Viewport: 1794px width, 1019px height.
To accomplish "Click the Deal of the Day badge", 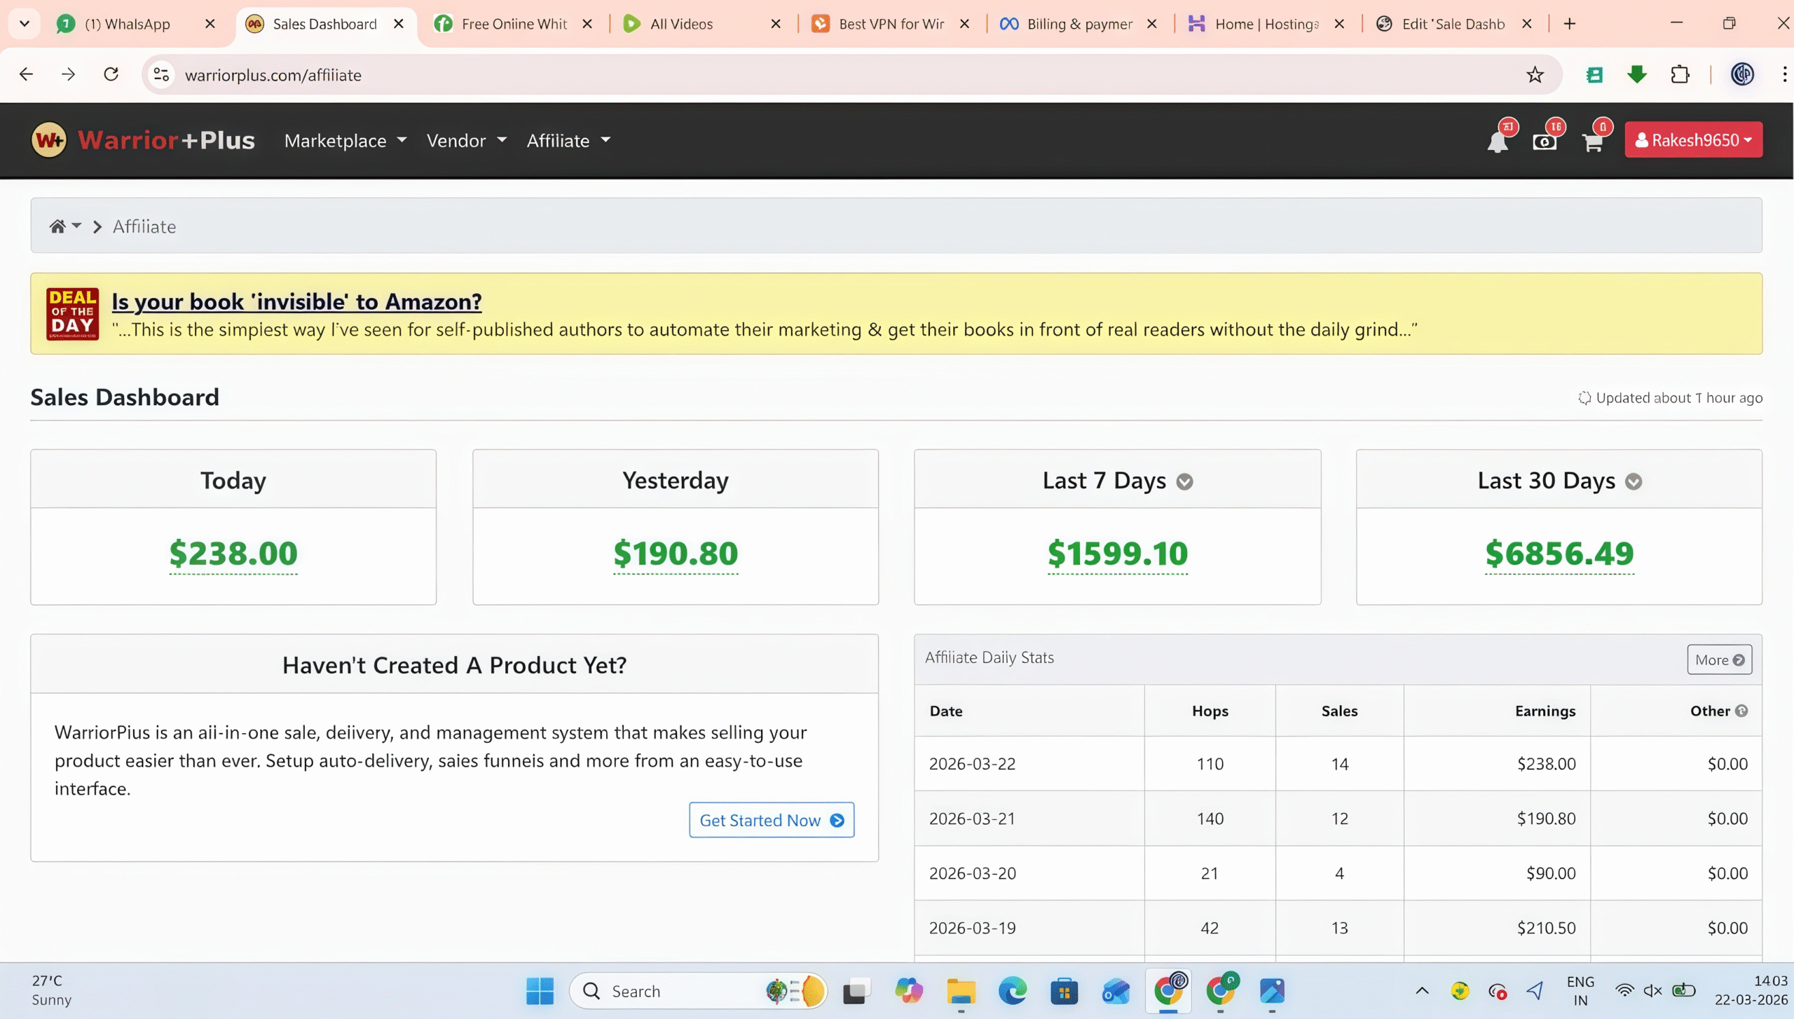I will pyautogui.click(x=72, y=313).
